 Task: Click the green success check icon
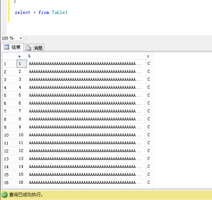click(5, 195)
